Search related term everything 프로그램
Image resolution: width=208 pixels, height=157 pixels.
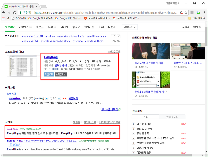(32, 36)
